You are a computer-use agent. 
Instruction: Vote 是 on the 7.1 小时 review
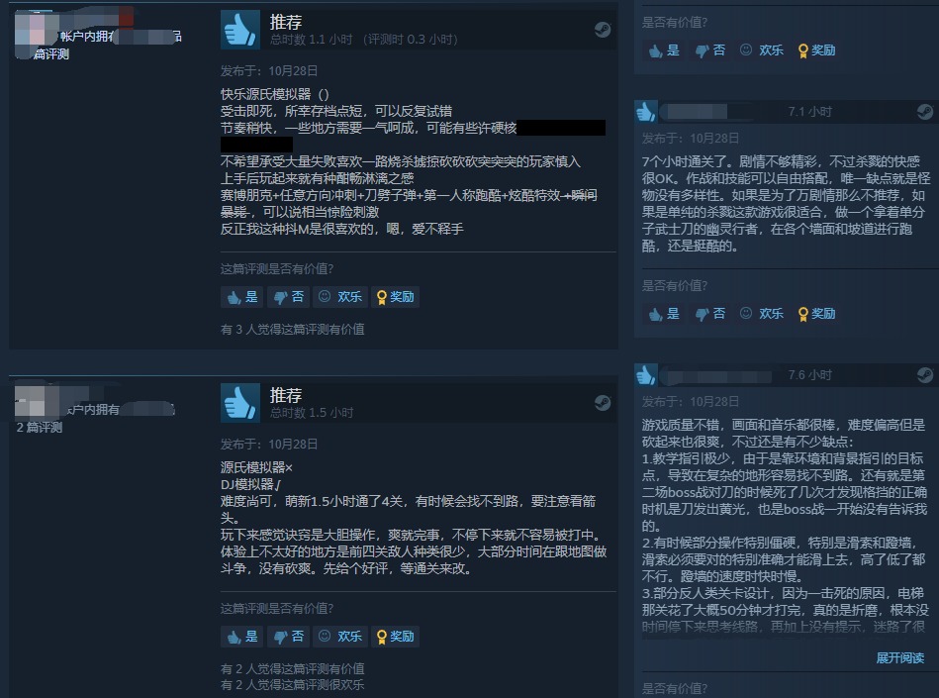pos(664,313)
